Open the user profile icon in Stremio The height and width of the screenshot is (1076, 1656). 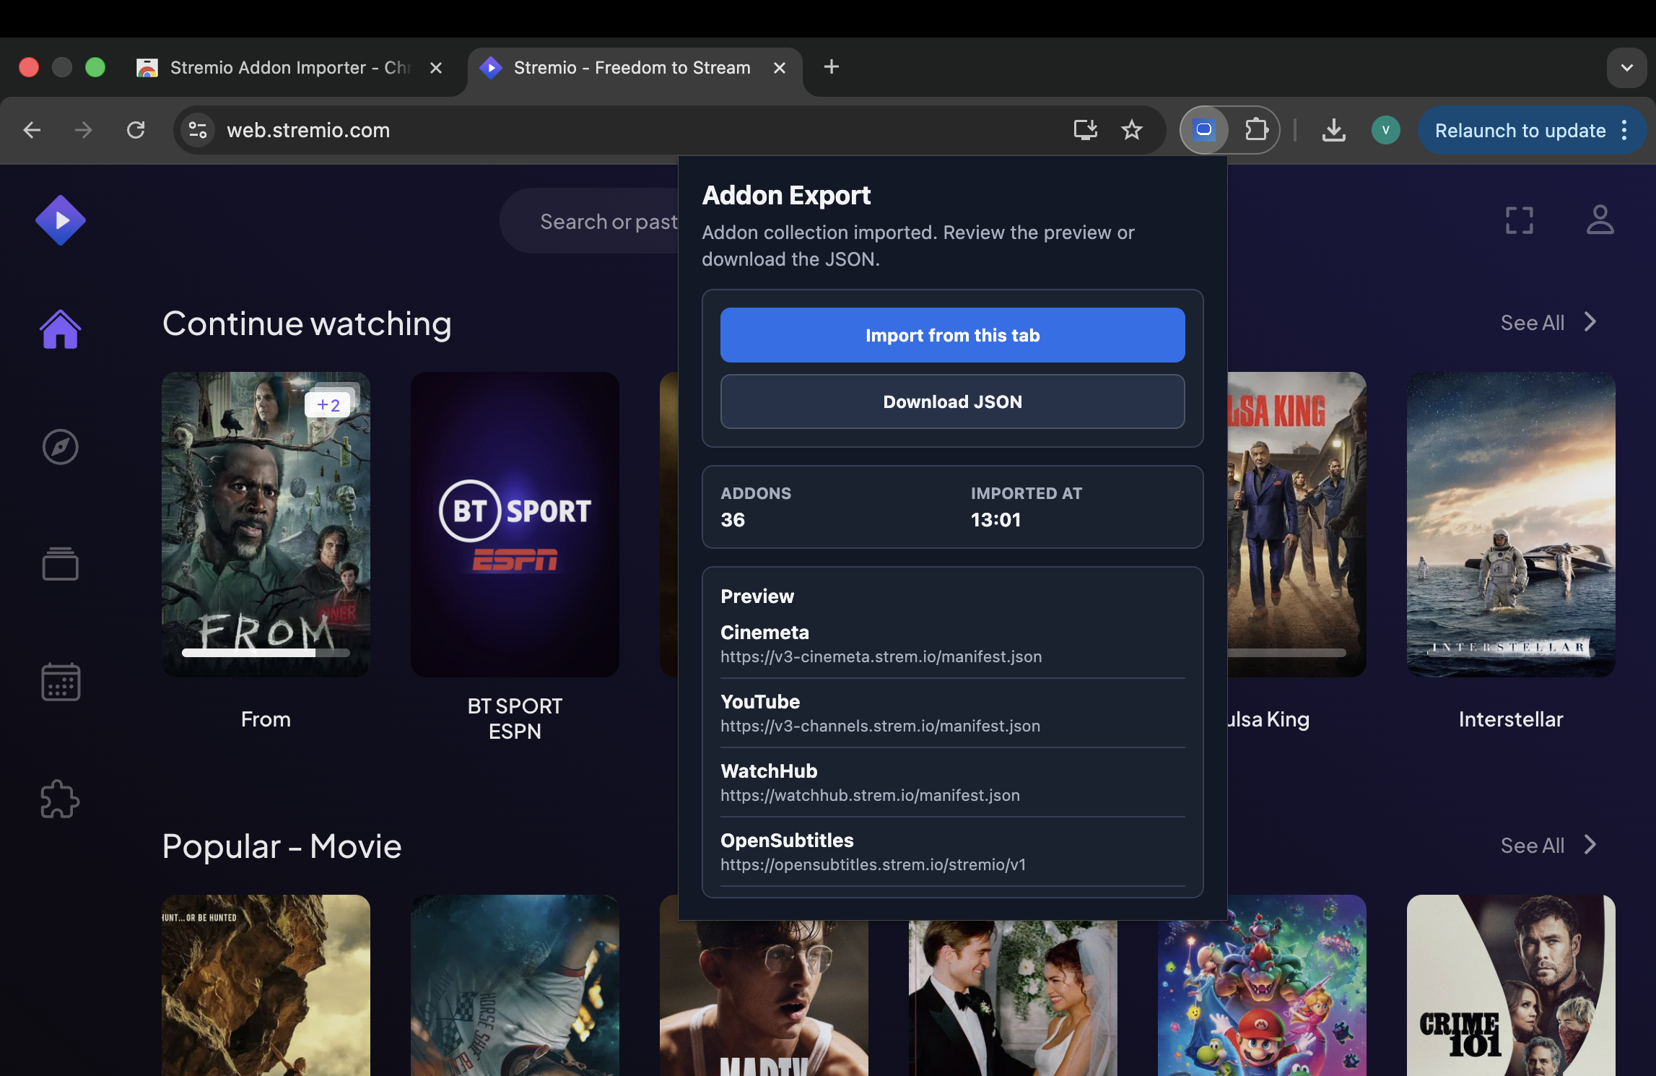(1600, 220)
